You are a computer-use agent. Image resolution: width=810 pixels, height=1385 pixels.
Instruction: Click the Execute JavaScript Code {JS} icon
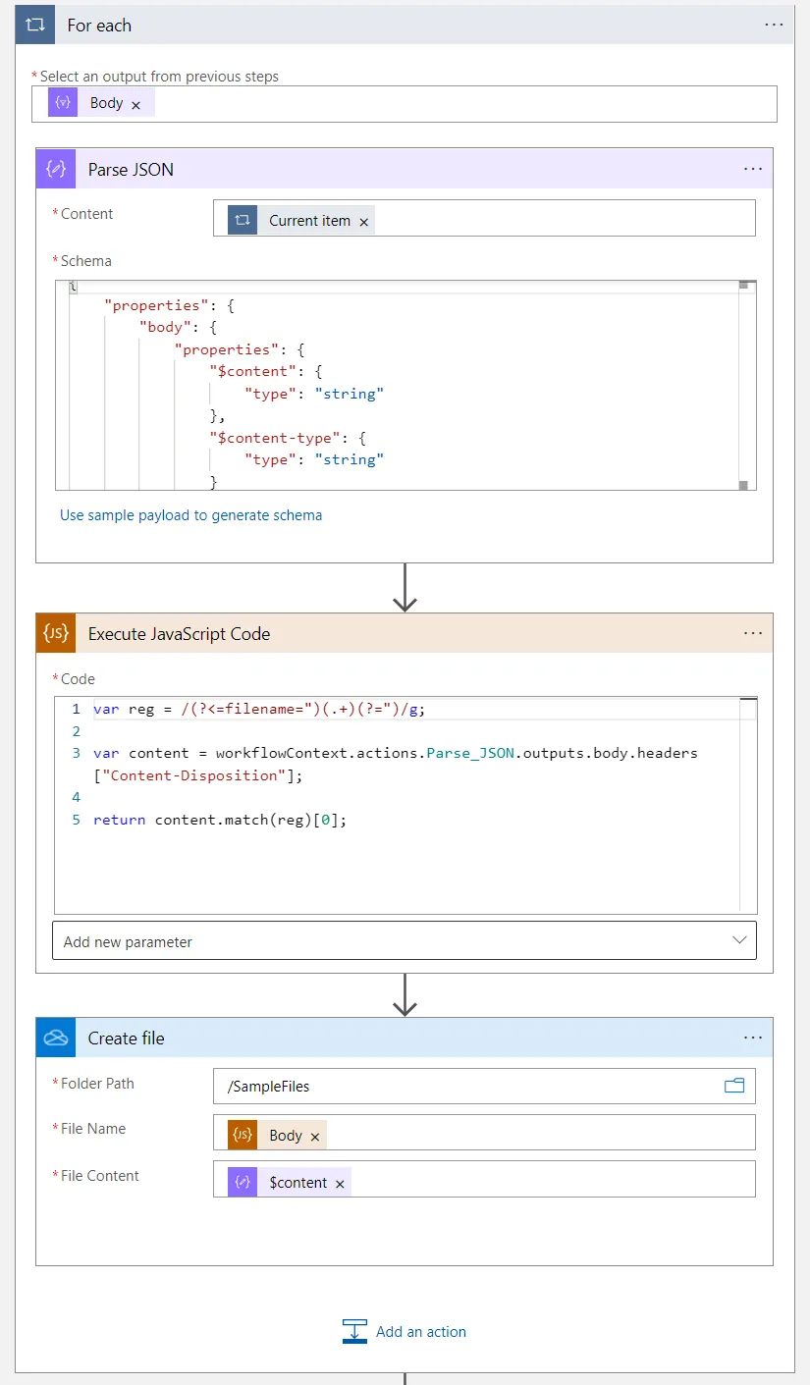point(55,633)
